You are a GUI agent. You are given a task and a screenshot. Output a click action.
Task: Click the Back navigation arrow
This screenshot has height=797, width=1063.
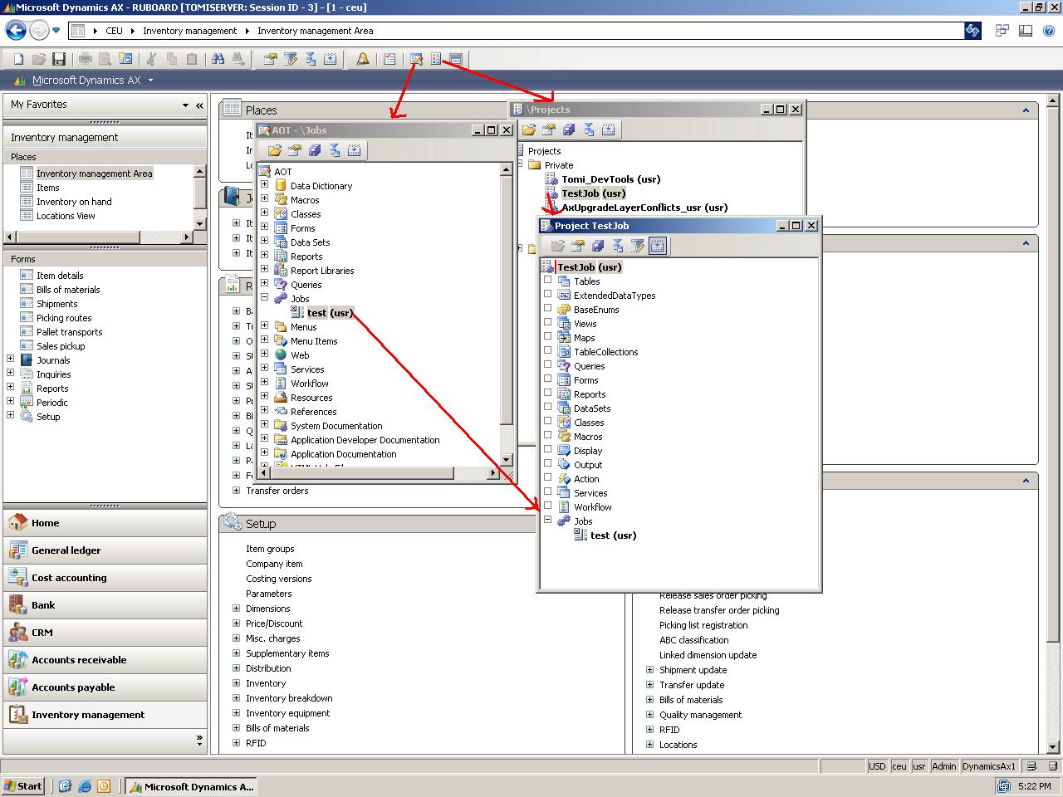coord(16,31)
